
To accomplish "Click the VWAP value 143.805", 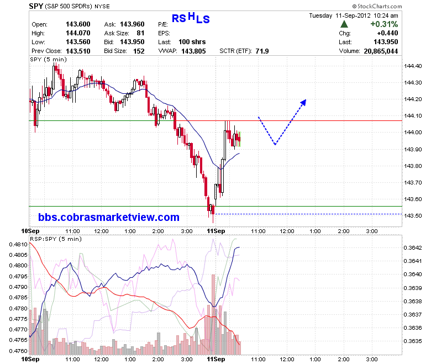I will coord(193,51).
